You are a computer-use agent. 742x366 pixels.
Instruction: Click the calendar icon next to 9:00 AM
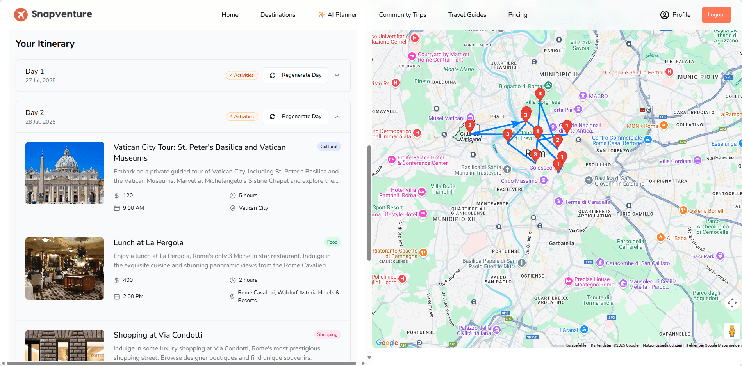click(x=117, y=208)
